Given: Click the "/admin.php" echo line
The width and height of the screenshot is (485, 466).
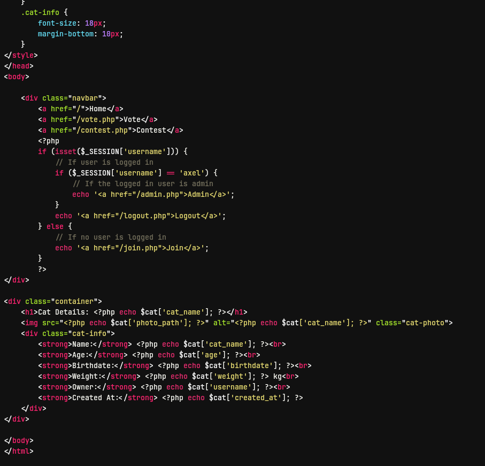Looking at the screenshot, I should pos(153,194).
